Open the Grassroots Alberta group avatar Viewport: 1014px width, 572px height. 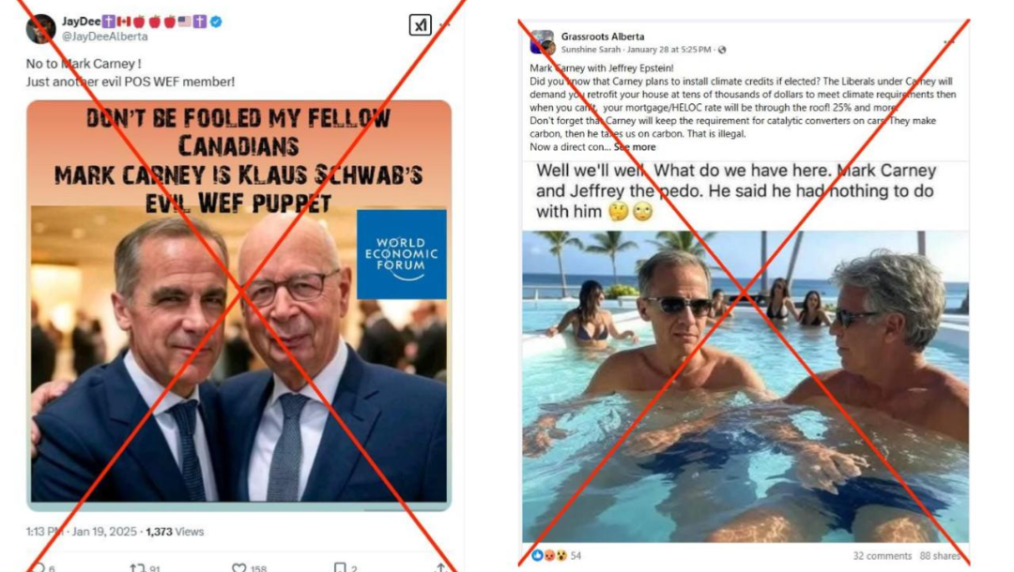[x=542, y=42]
